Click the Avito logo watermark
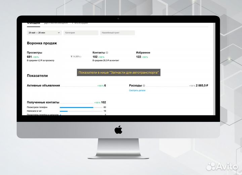 (221, 166)
